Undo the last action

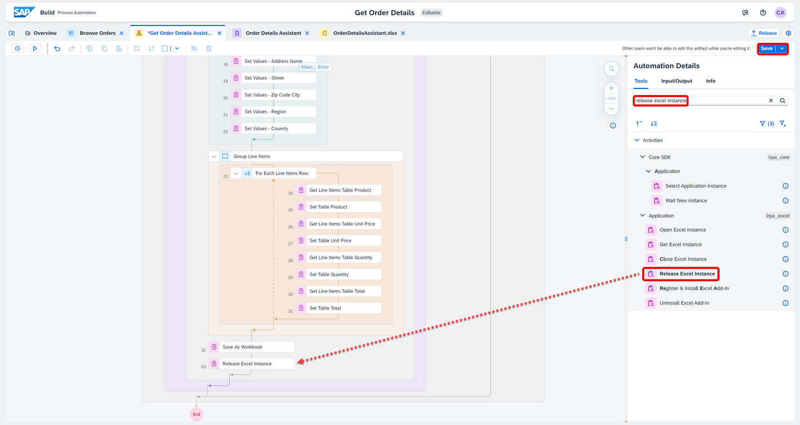[57, 48]
